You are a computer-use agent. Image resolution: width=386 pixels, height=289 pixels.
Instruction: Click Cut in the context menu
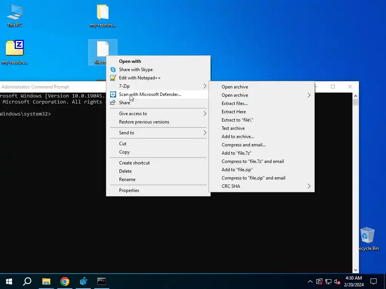coord(158,144)
